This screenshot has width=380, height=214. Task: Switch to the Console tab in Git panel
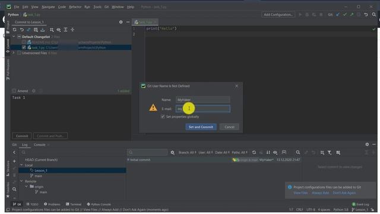(40, 144)
